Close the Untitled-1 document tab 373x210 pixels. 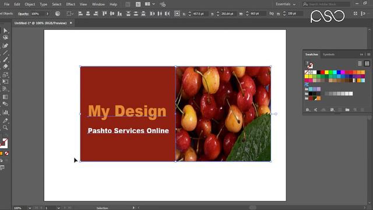point(71,23)
